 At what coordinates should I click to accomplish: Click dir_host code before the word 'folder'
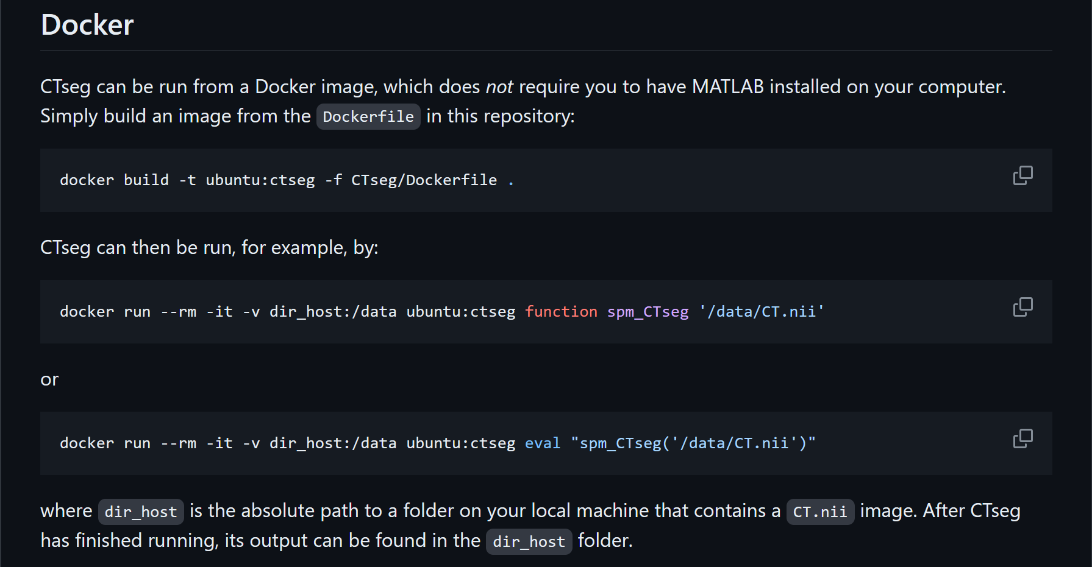(529, 541)
